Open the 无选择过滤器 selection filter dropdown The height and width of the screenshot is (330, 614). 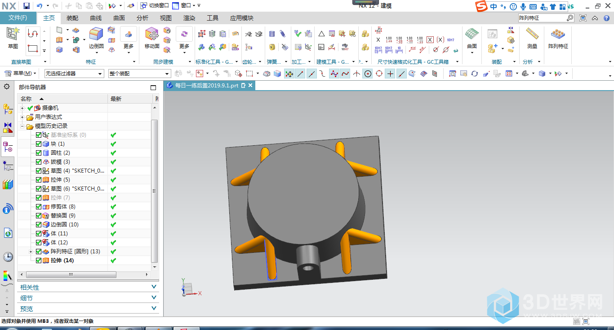tap(74, 74)
